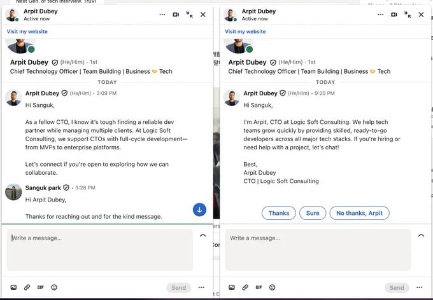Screen dimensions: 433x300
Task: Expand the left chat compose box with the chevron
Action: pos(203,235)
